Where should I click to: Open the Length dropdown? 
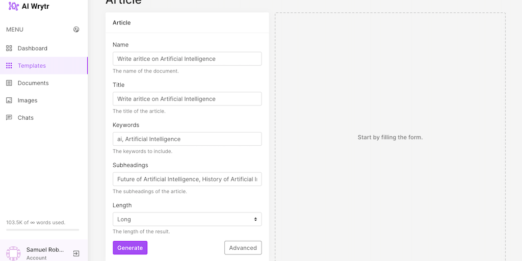187,219
